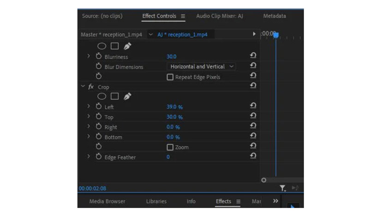Click the 00:00:02:08 timecode
The width and height of the screenshot is (369, 213).
pos(93,188)
